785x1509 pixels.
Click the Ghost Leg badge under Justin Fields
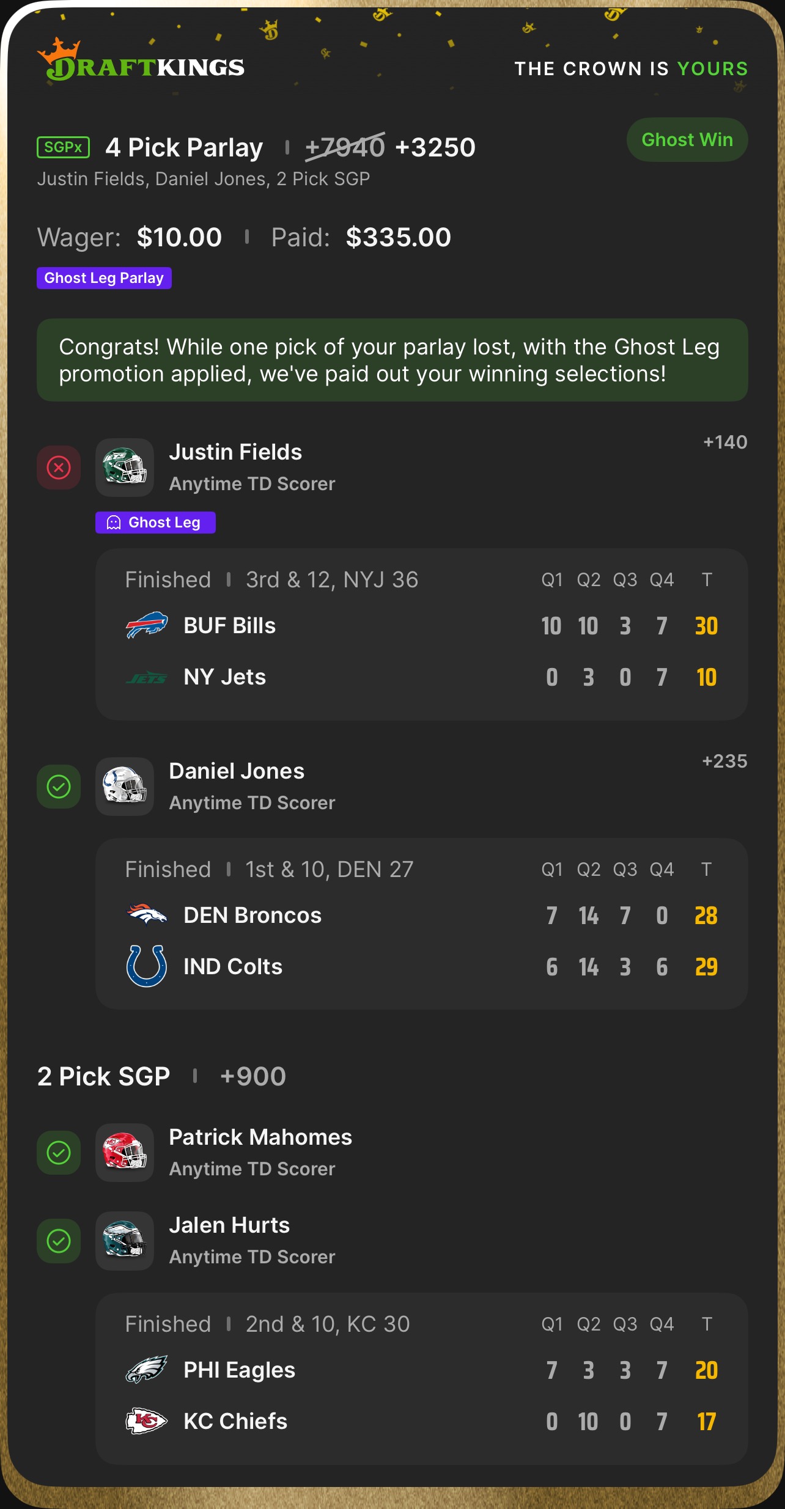pos(155,523)
